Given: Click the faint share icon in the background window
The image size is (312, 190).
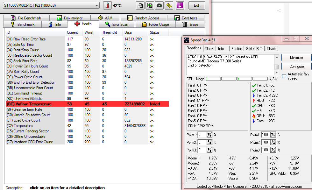Looking at the screenshot, I should click(279, 11).
